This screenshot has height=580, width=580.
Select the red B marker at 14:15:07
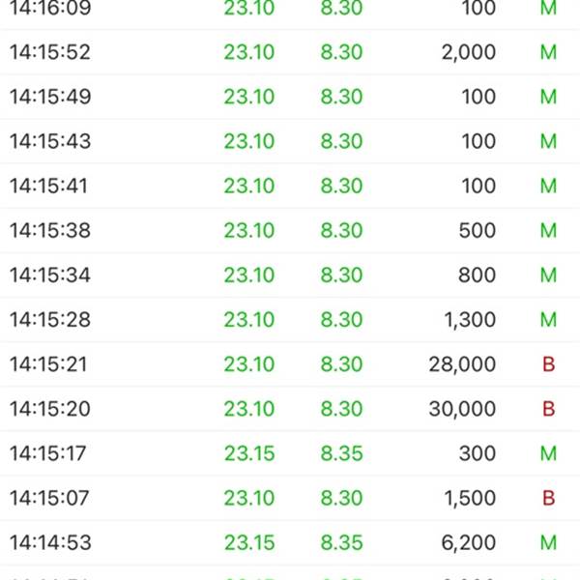pyautogui.click(x=548, y=498)
